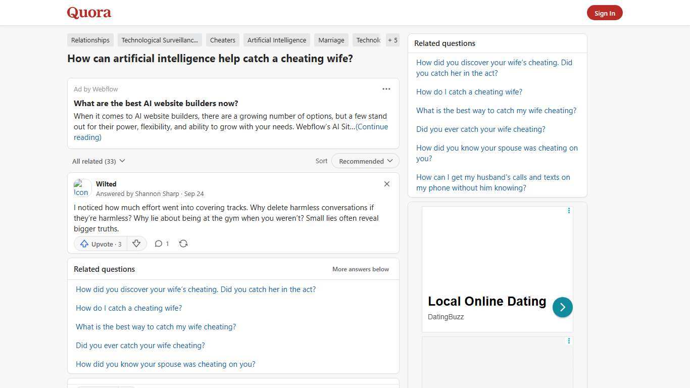Expand the All related filter
This screenshot has width=690, height=388.
tap(98, 161)
